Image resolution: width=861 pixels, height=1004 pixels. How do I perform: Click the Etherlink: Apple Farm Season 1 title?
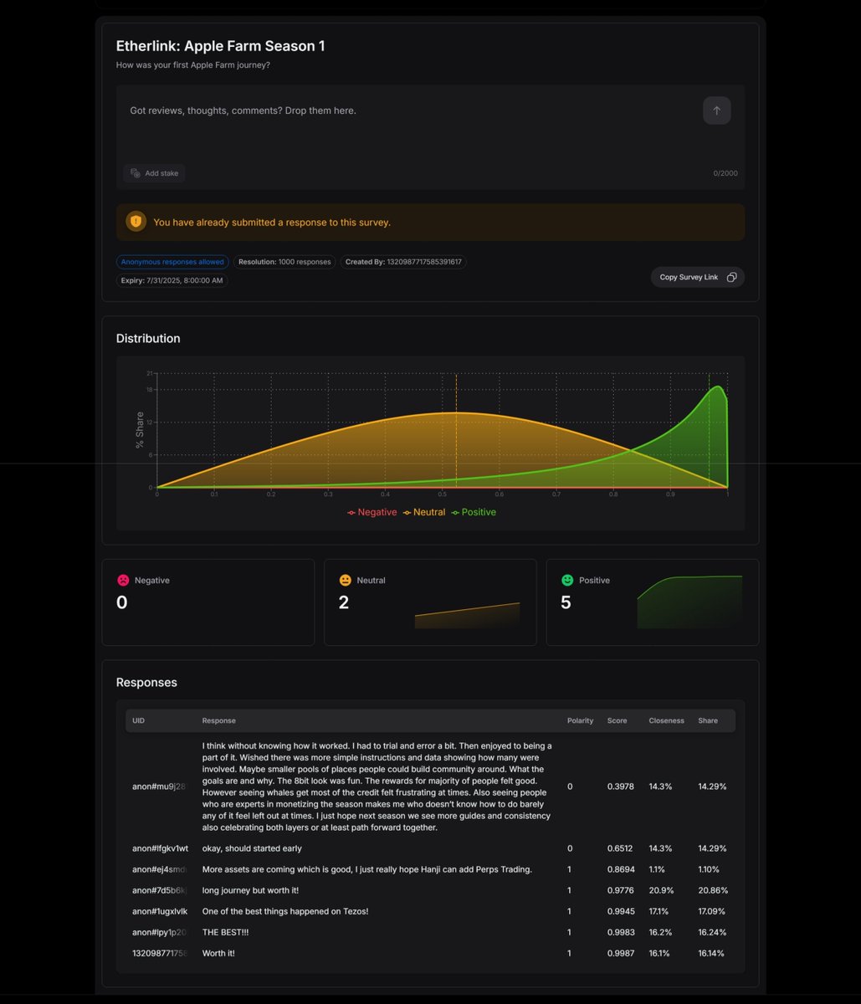click(x=220, y=46)
